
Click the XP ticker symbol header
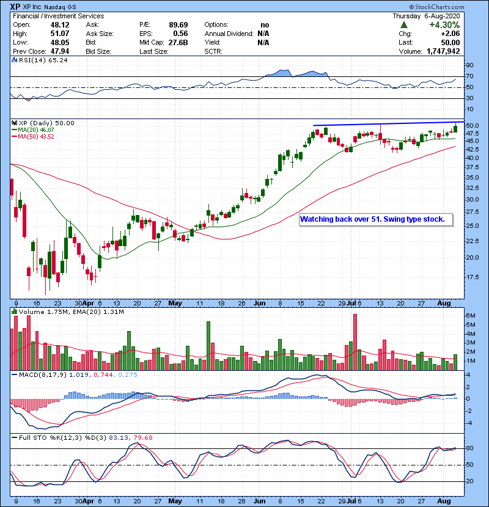(x=15, y=7)
